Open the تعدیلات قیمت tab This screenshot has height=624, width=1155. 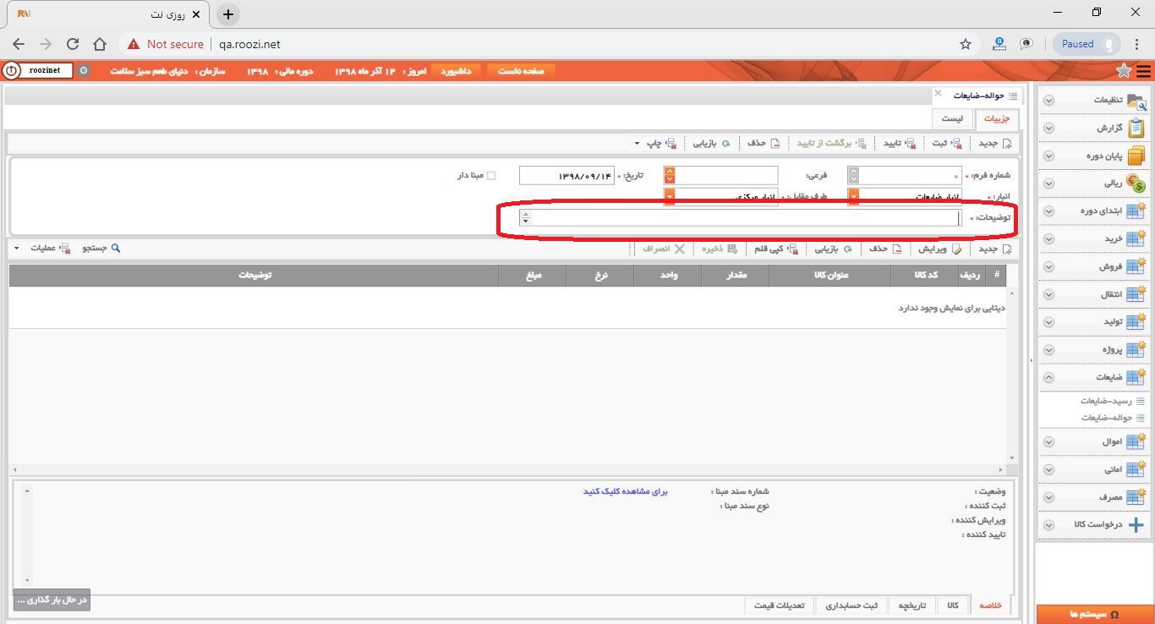point(780,605)
